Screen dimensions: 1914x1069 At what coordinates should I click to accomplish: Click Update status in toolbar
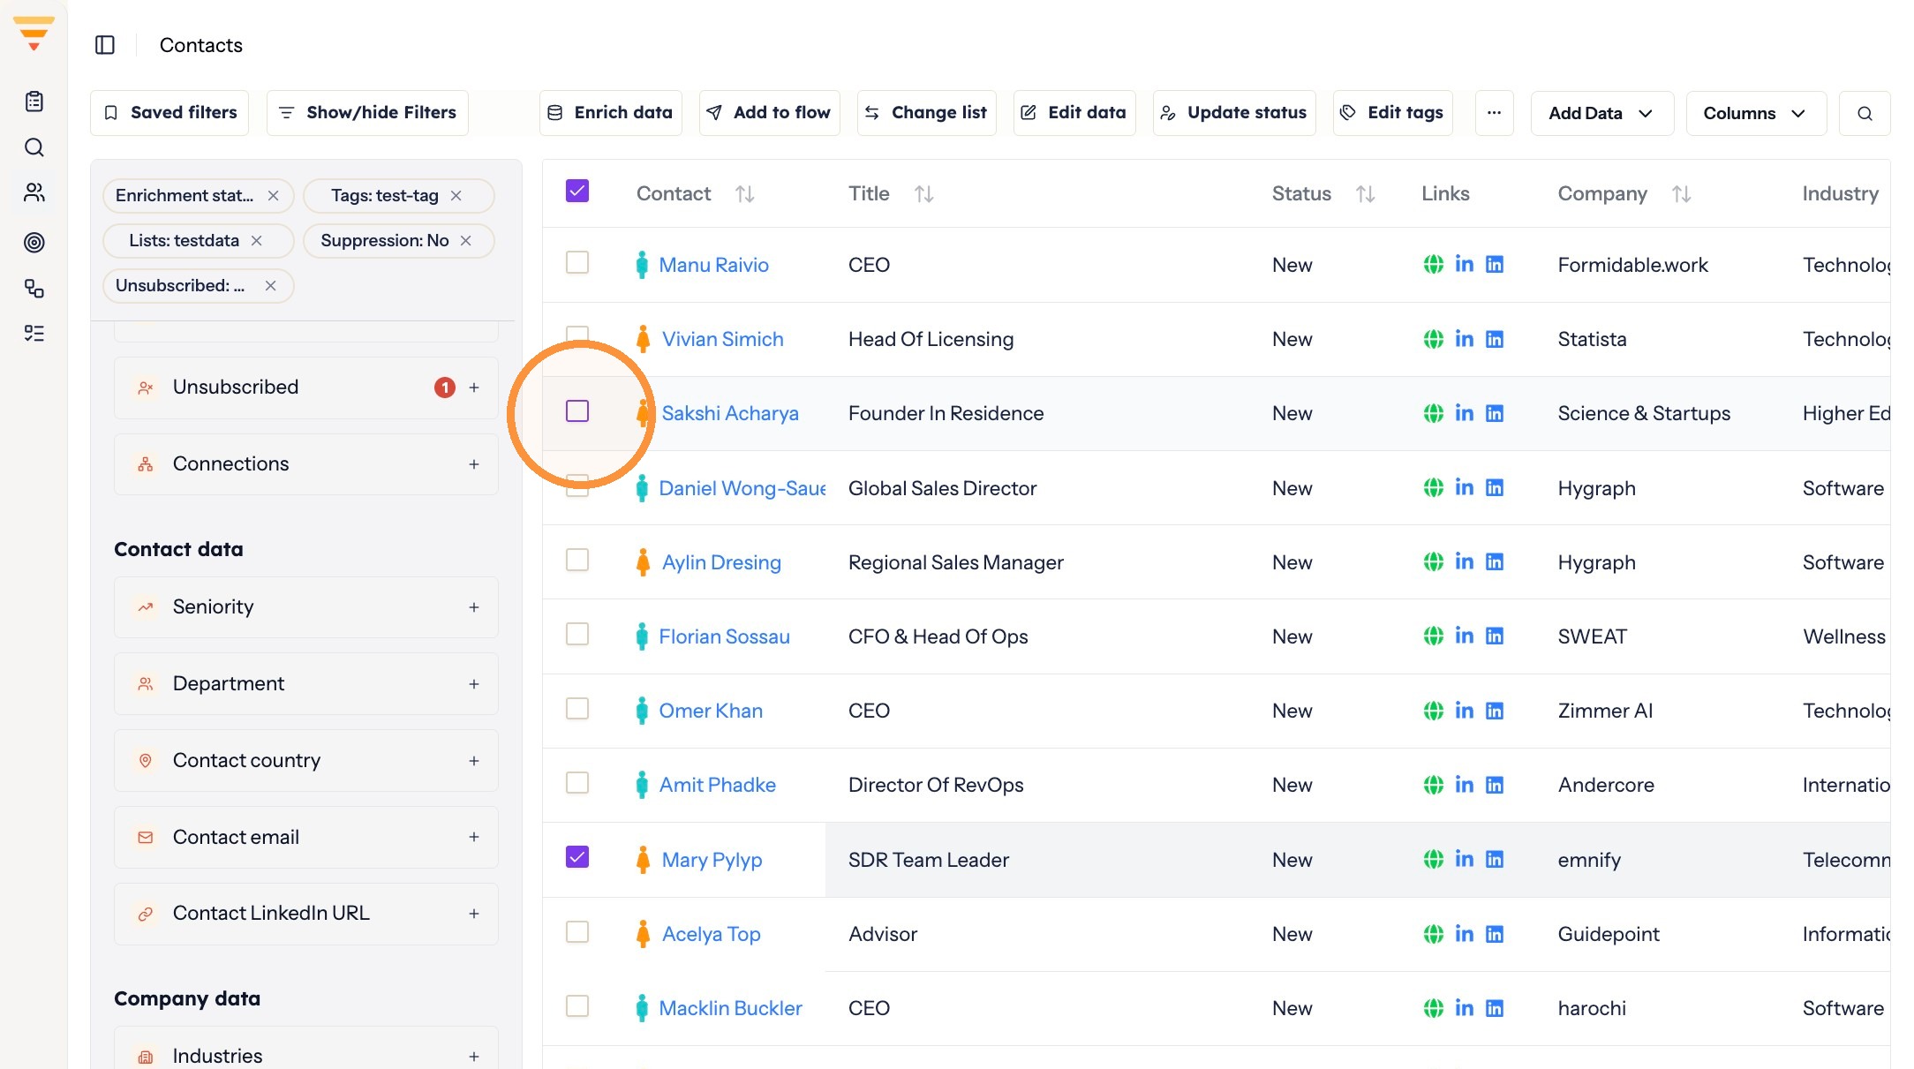click(x=1233, y=113)
